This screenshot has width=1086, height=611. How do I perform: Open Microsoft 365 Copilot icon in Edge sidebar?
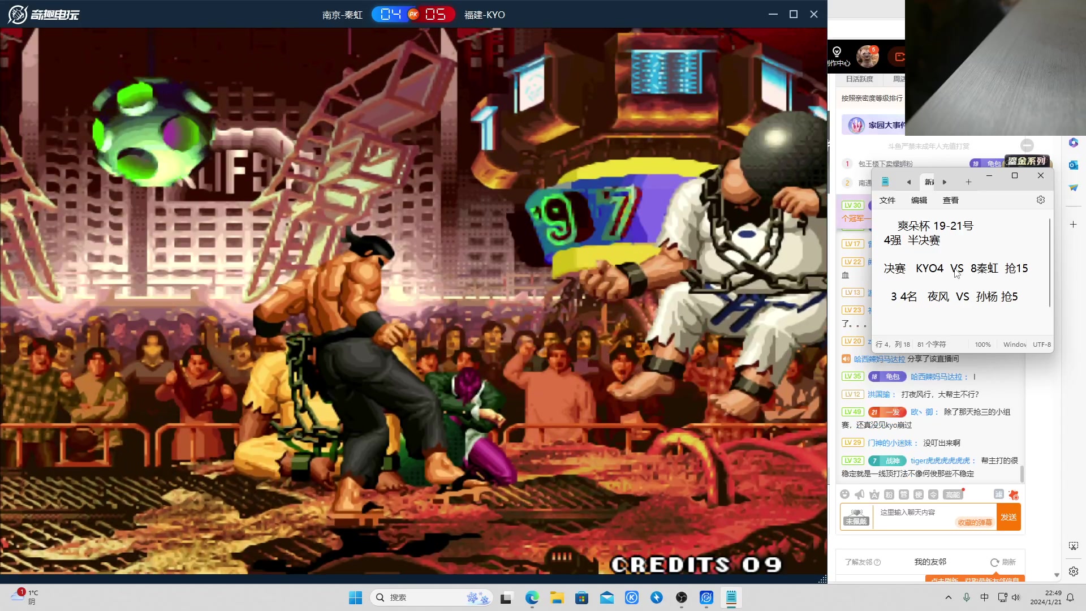click(1074, 143)
